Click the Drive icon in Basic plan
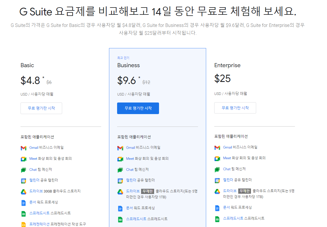 24,192
